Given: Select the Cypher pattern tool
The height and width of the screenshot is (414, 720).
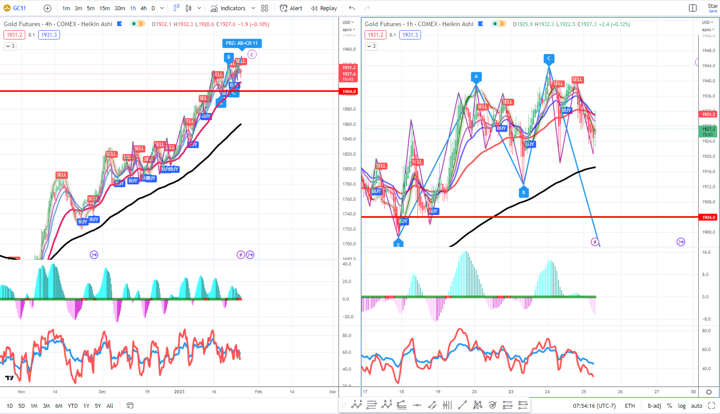Looking at the screenshot, I should pyautogui.click(x=477, y=405).
